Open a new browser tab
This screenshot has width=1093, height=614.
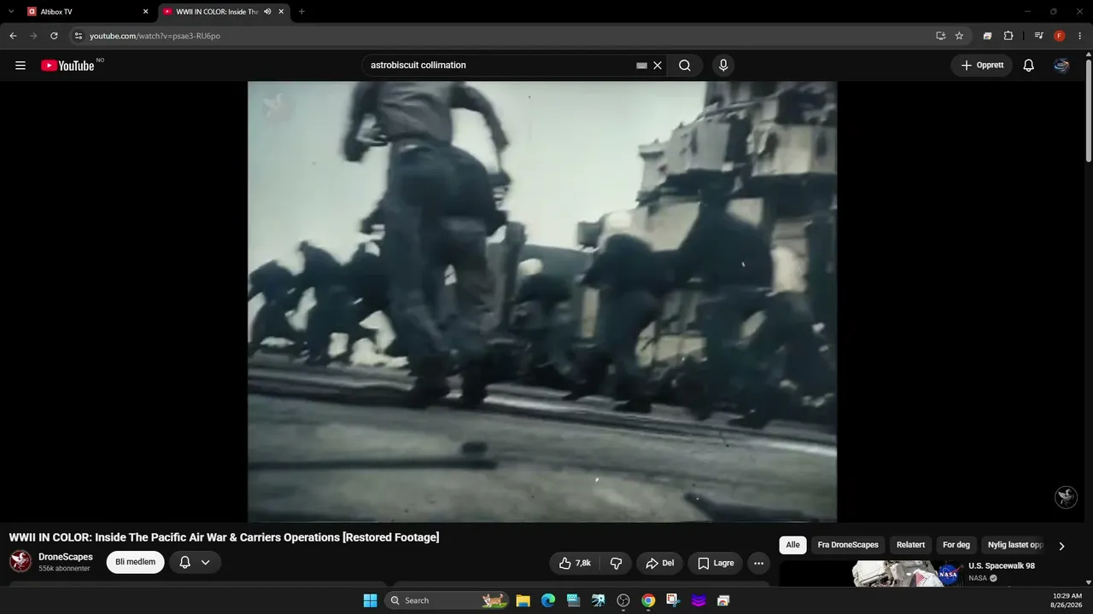point(301,12)
